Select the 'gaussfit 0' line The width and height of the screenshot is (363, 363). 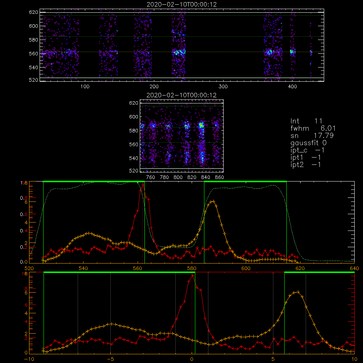point(309,143)
